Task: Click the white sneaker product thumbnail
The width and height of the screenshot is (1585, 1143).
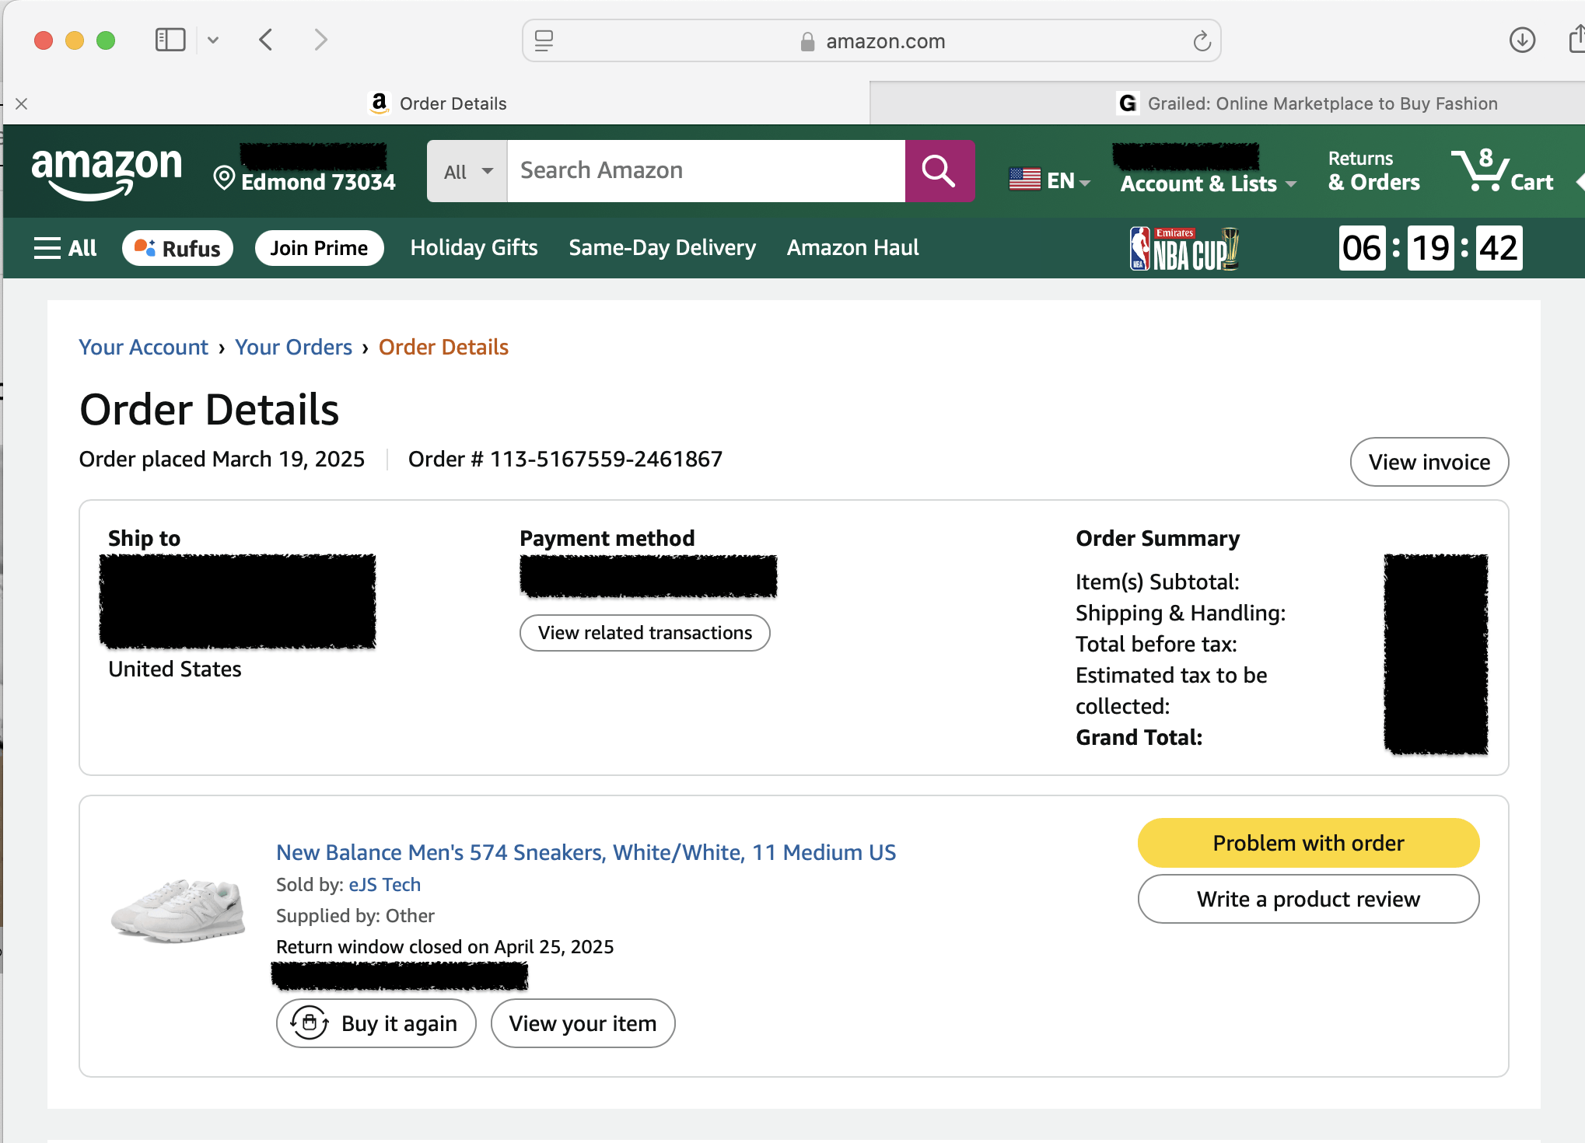Action: pyautogui.click(x=178, y=910)
